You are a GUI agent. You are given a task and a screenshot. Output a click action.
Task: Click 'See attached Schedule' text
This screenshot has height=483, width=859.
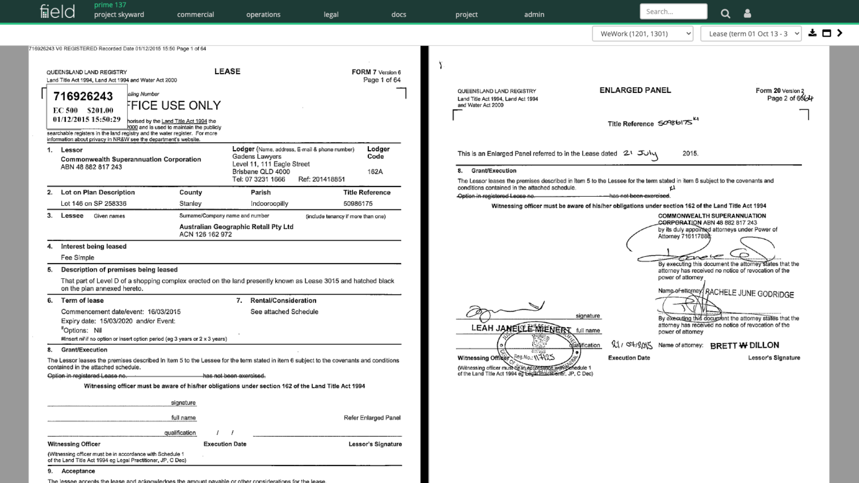284,312
